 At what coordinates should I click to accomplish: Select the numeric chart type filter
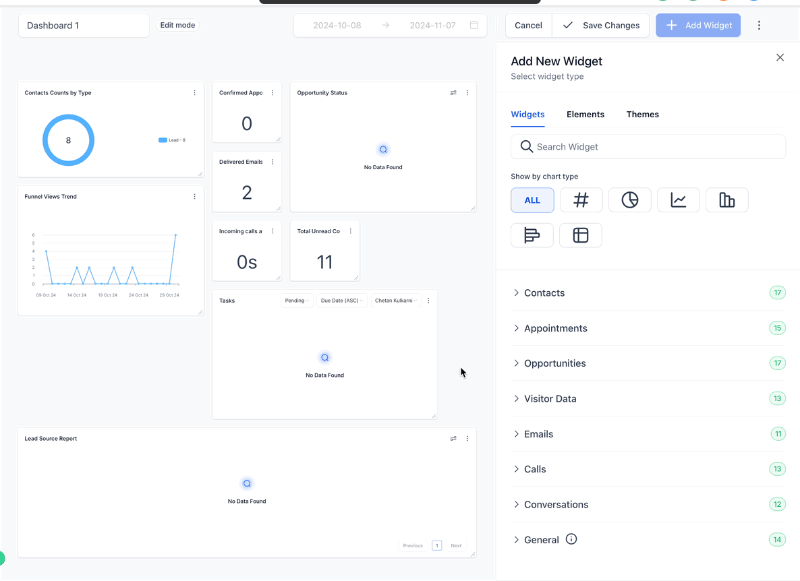581,200
